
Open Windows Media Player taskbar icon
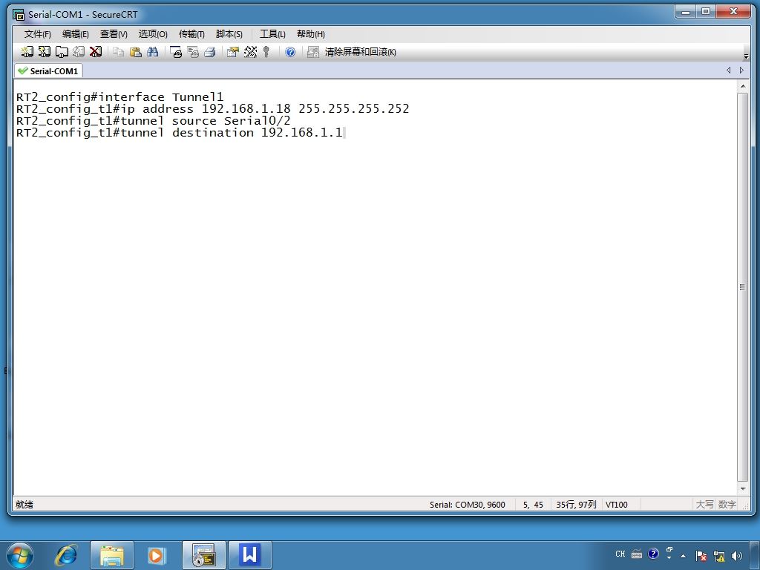pyautogui.click(x=156, y=555)
